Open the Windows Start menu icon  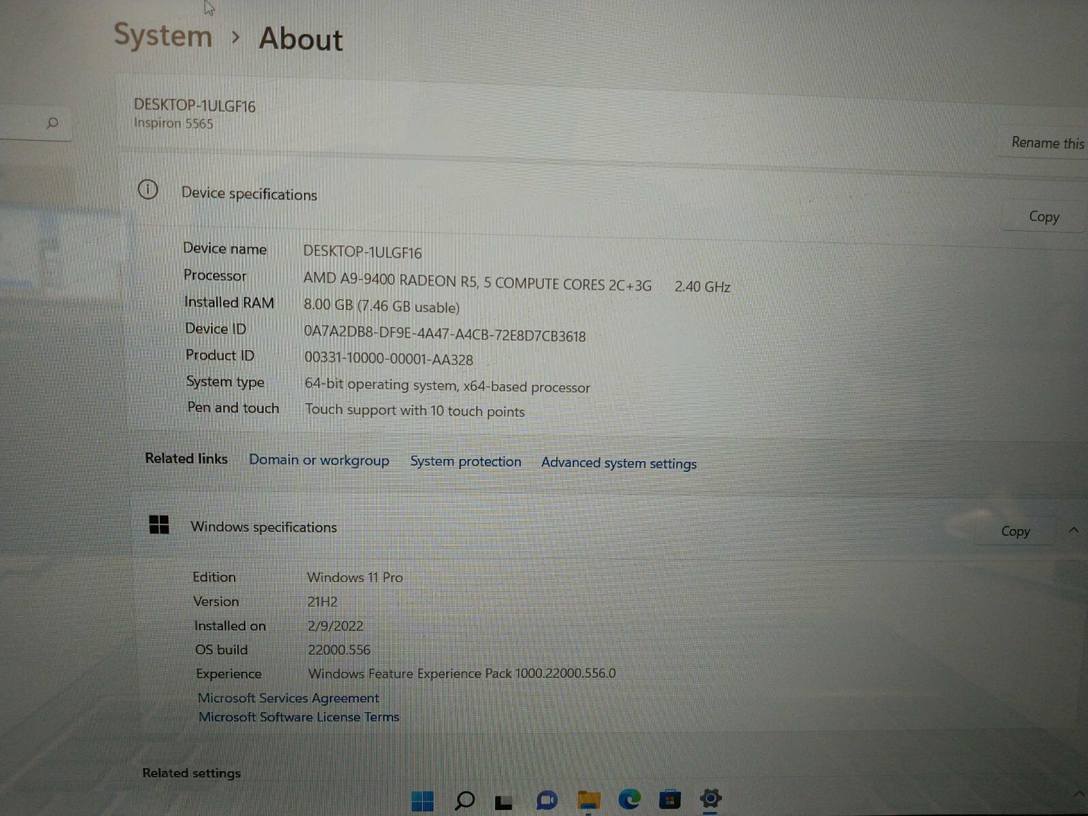click(422, 801)
